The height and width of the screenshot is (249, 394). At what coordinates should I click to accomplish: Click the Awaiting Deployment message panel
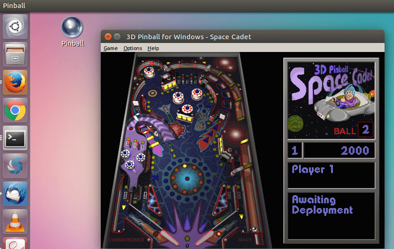point(331,215)
